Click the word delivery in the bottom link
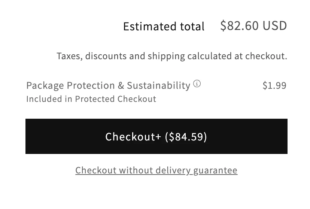Viewport: 310px width, 209px height. [173, 170]
